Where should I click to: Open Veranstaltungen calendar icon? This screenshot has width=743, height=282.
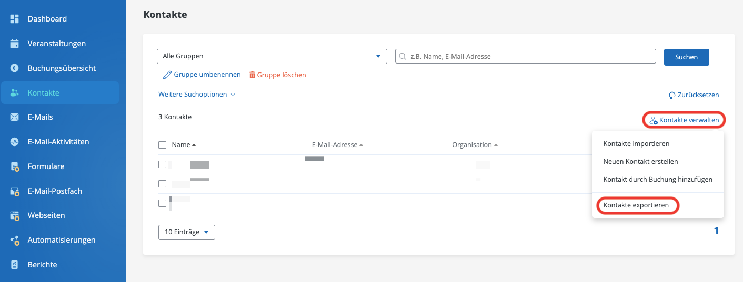point(15,44)
